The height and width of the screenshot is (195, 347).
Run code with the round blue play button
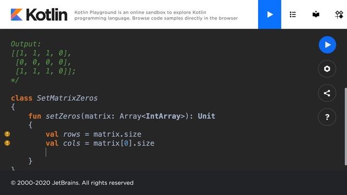point(327,45)
